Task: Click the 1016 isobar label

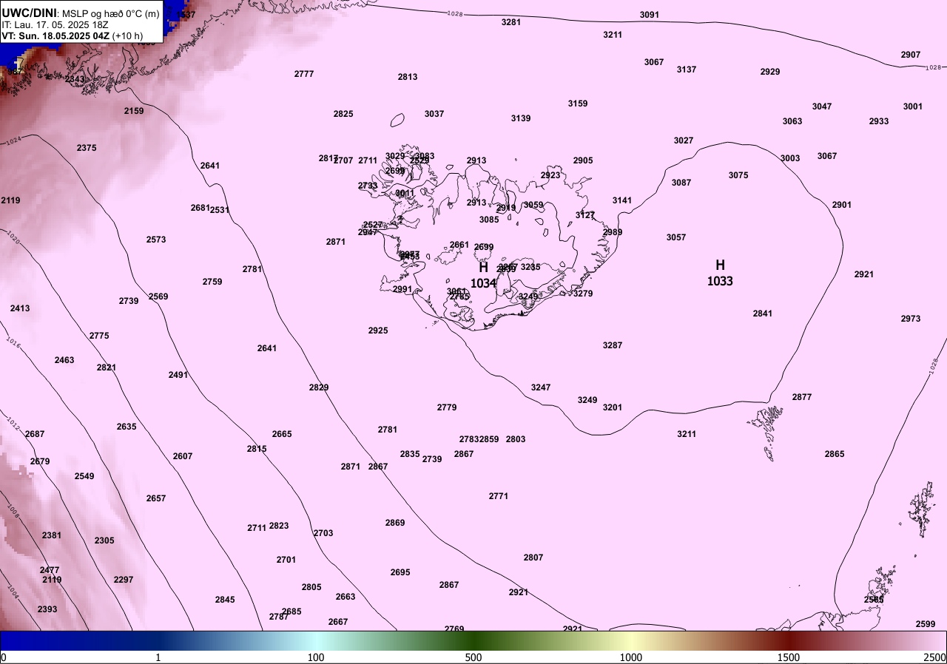Action: (14, 341)
